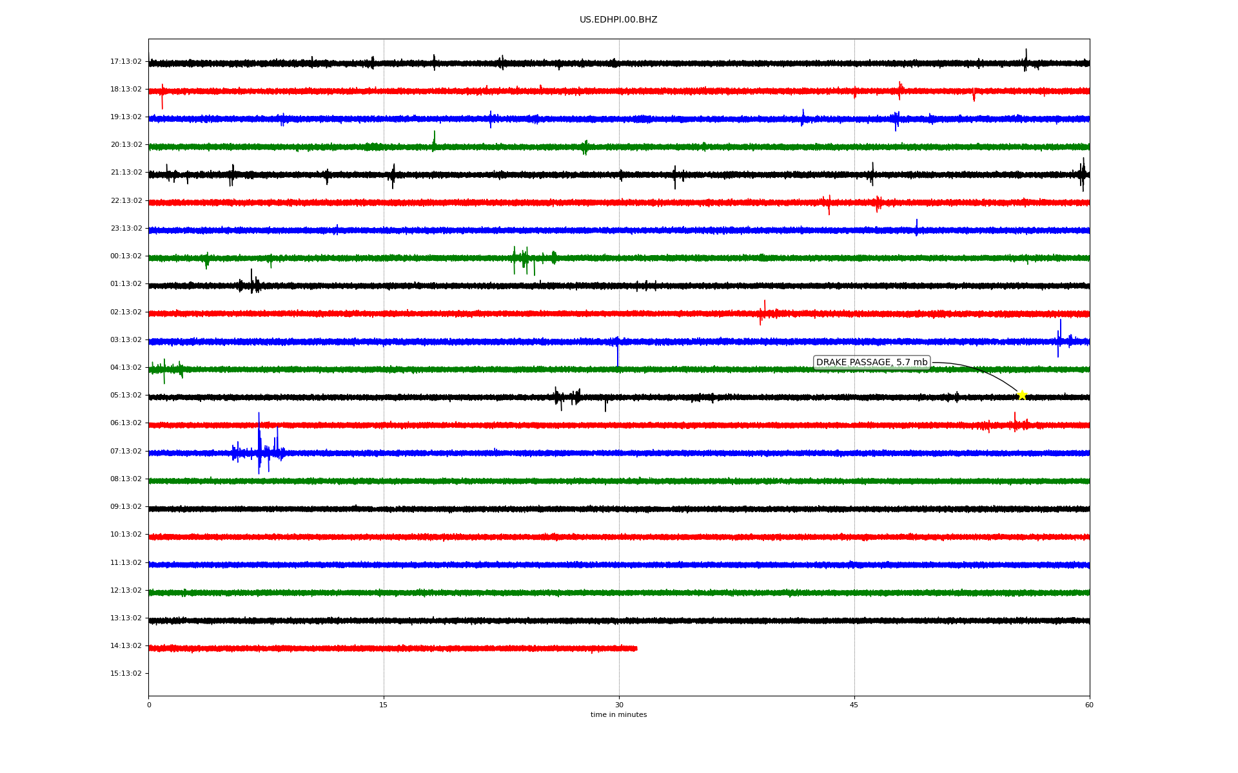This screenshot has height=773, width=1238.
Task: Select the 00:13:02 time label
Action: pos(126,256)
